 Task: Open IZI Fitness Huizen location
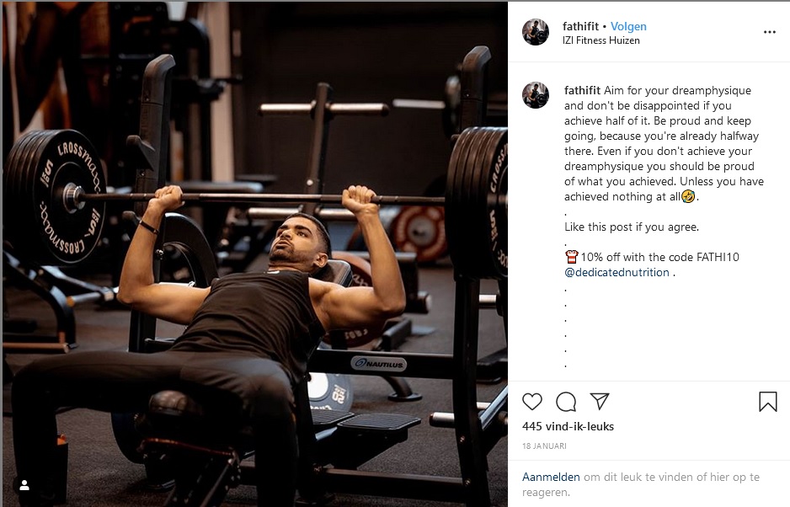pos(601,40)
